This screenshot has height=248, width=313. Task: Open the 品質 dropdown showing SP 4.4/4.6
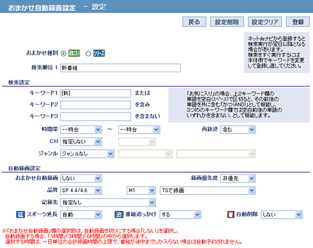coord(81,190)
